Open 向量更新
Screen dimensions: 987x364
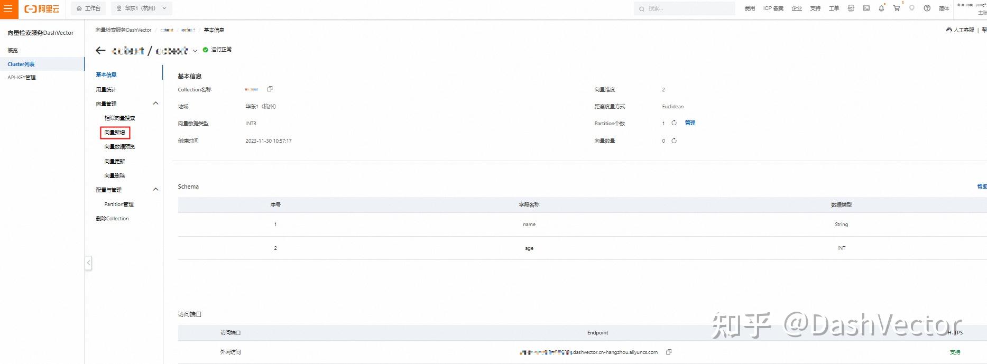click(x=115, y=161)
